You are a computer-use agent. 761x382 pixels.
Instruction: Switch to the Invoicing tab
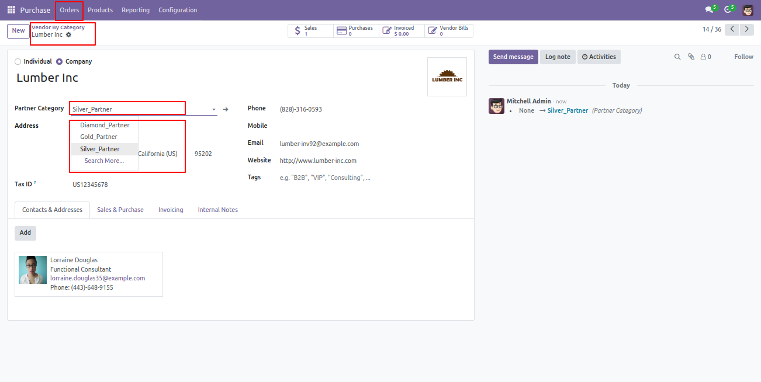[171, 210]
